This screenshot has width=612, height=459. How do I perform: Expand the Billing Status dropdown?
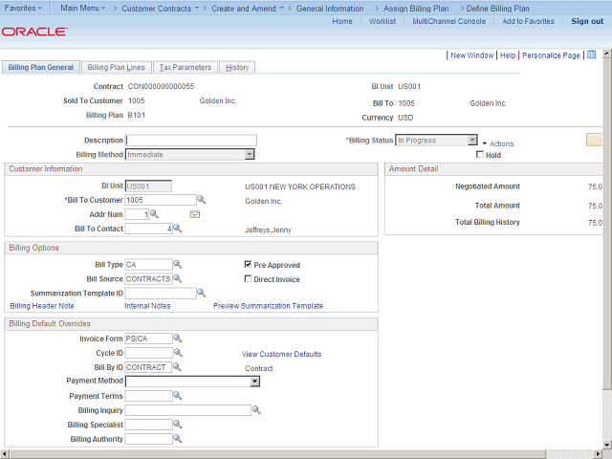471,141
